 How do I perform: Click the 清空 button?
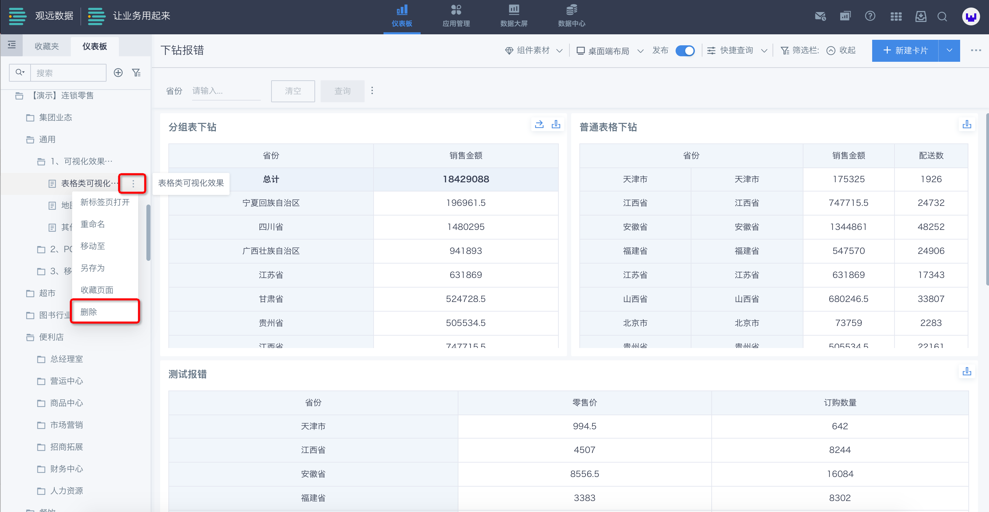[293, 91]
